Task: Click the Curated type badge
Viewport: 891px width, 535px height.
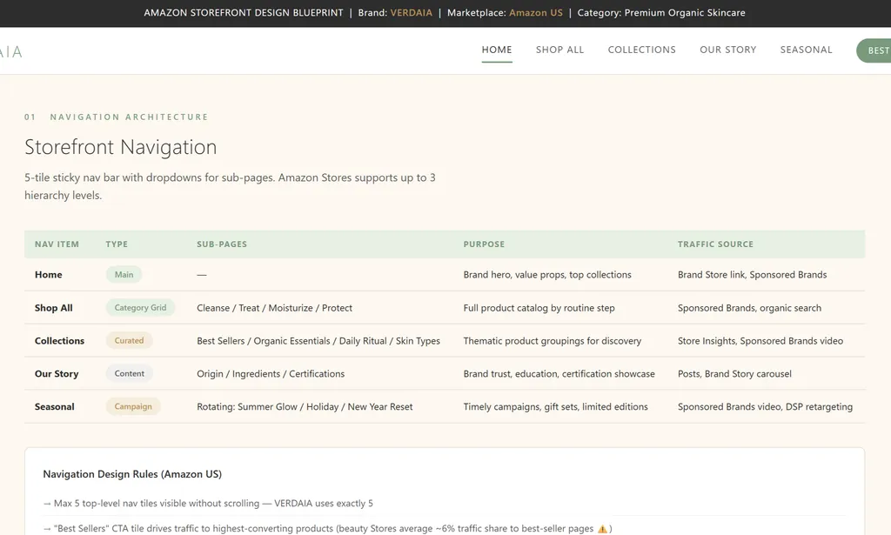Action: tap(129, 341)
